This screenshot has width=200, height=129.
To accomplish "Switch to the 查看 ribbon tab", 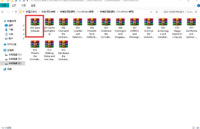I will (x=33, y=5).
